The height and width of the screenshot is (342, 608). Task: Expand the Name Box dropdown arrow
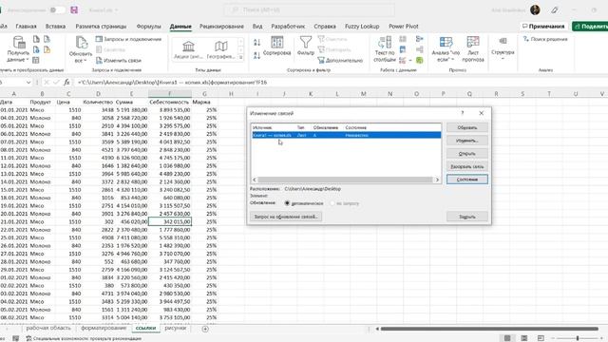(x=28, y=83)
